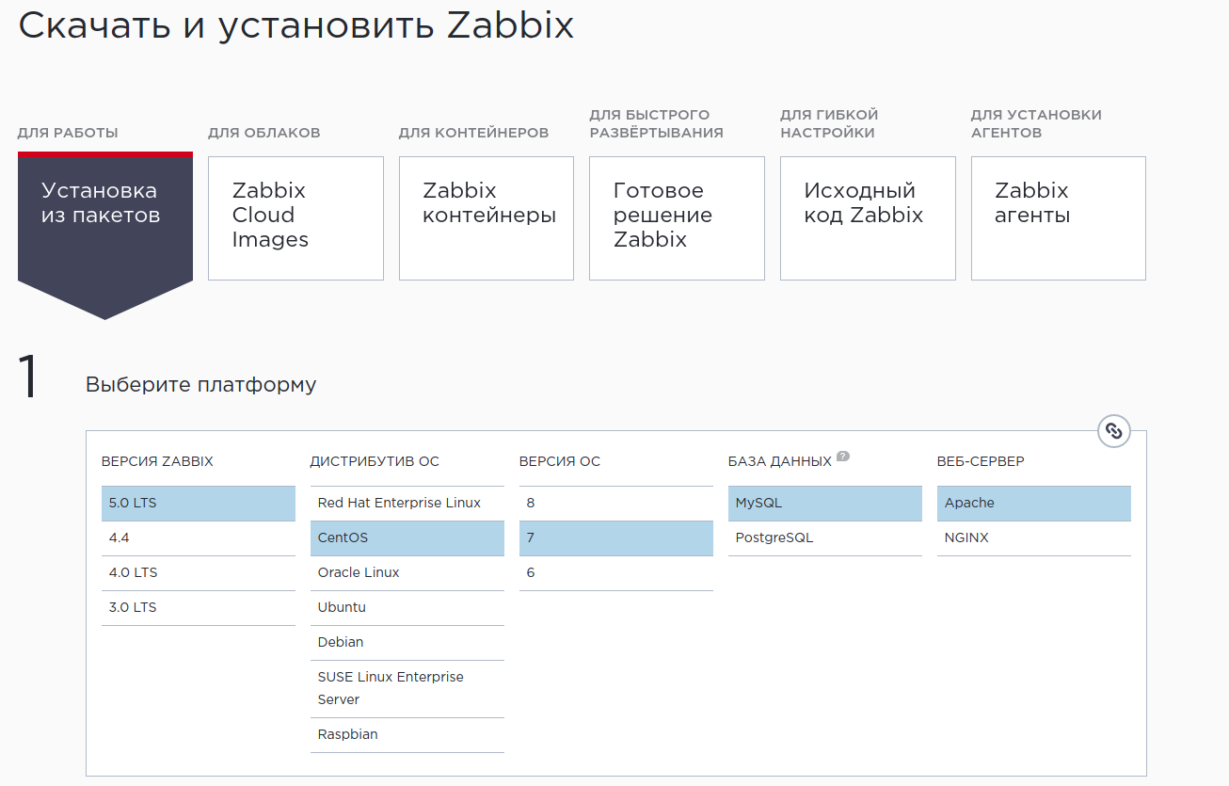Viewport: 1229px width, 786px height.
Task: Select MySQL database
Action: pos(825,504)
